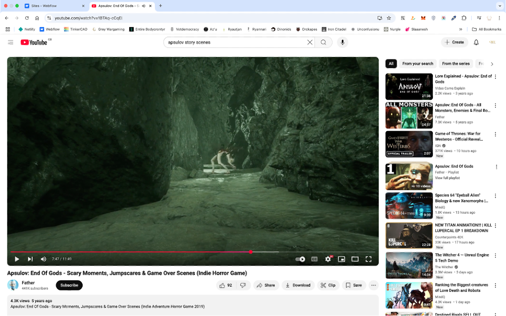Skip to next video

coord(30,259)
